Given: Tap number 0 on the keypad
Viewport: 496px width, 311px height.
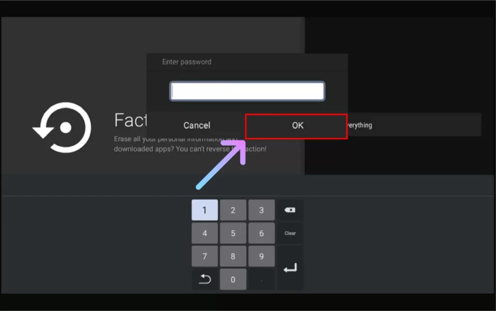Looking at the screenshot, I should tap(233, 280).
